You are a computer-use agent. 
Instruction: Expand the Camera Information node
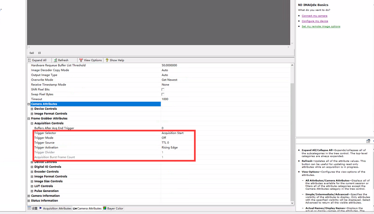click(x=29, y=196)
